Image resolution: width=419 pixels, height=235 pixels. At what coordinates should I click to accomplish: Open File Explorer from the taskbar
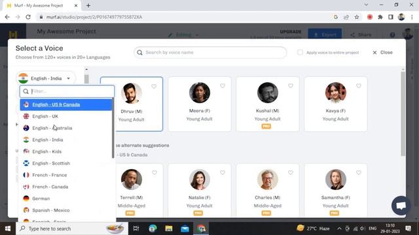pos(169,228)
